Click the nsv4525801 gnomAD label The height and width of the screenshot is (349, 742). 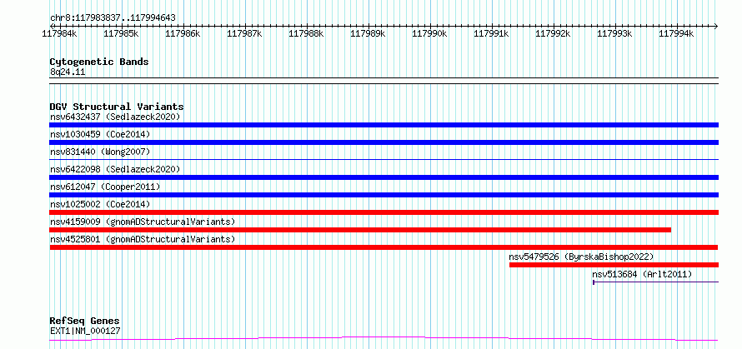click(143, 239)
